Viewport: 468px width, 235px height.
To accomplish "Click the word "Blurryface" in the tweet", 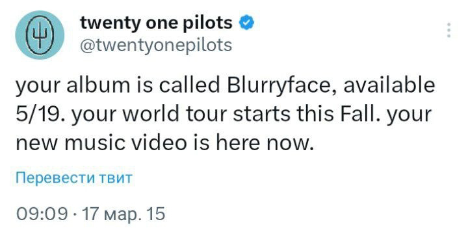I will coord(281,85).
